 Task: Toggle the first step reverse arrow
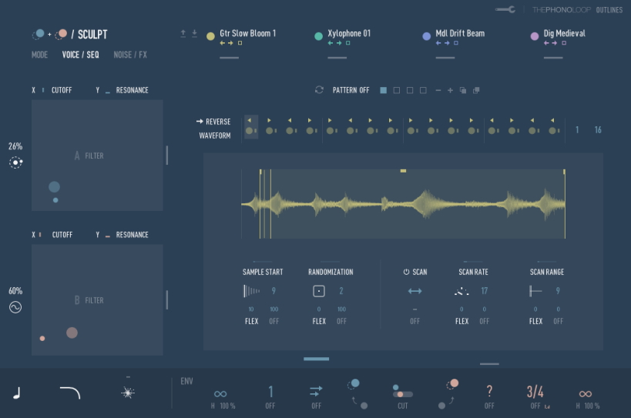point(250,120)
